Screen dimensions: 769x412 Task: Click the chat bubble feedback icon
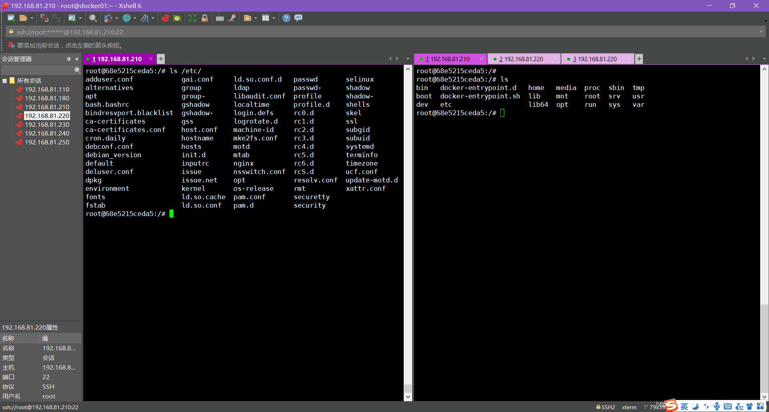[x=298, y=18]
